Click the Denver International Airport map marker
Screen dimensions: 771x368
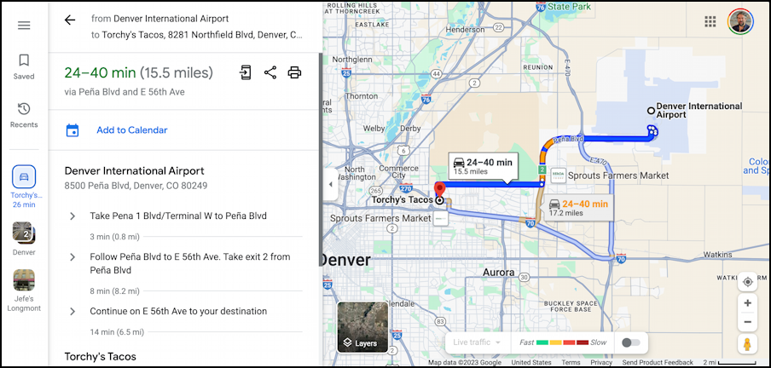coord(651,111)
